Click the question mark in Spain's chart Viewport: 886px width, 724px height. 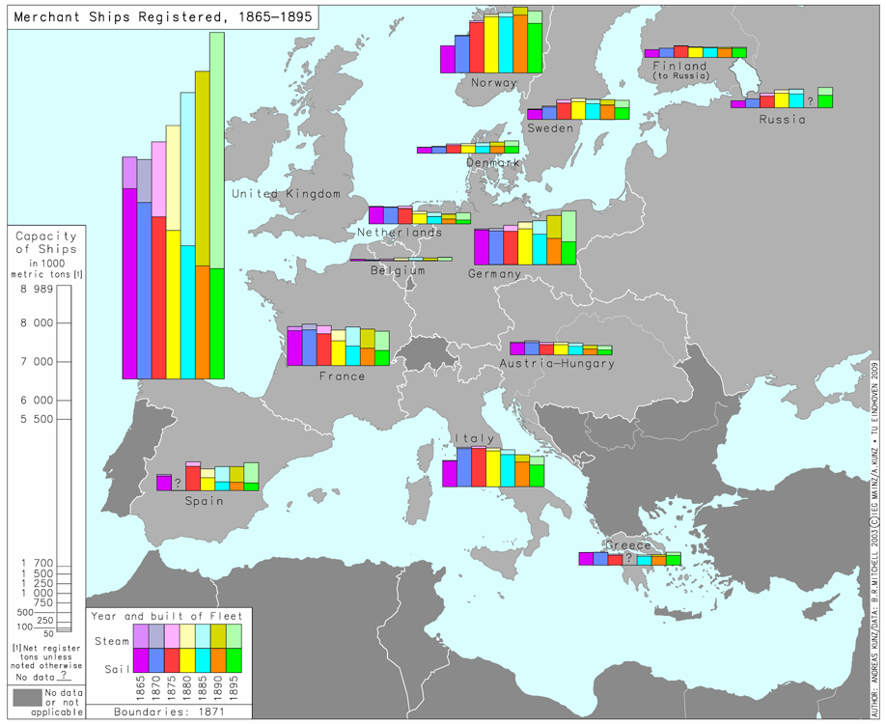click(x=179, y=483)
